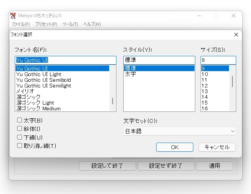Enable the 斜体(I) italic checkbox
Viewport: 251px width, 194px height.
20,129
